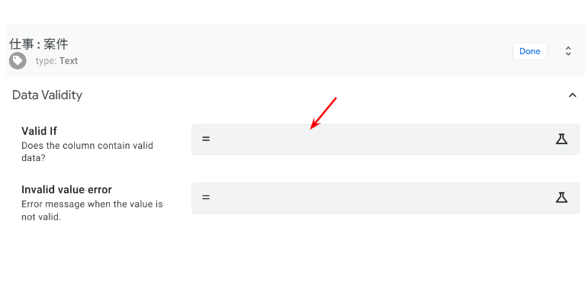Click the Invalid value error label
Image resolution: width=585 pixels, height=290 pixels.
66,189
